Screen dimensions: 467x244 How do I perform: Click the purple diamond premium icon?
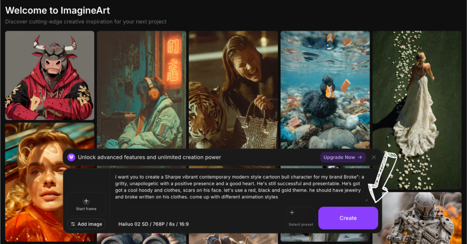pyautogui.click(x=71, y=157)
